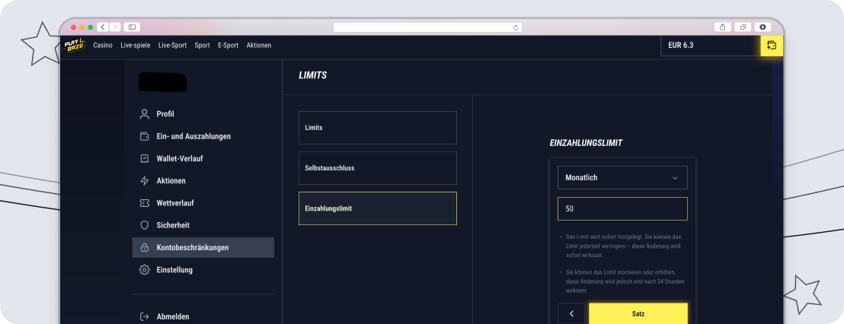Click the Einstellung gear icon
This screenshot has width=844, height=324.
[144, 270]
